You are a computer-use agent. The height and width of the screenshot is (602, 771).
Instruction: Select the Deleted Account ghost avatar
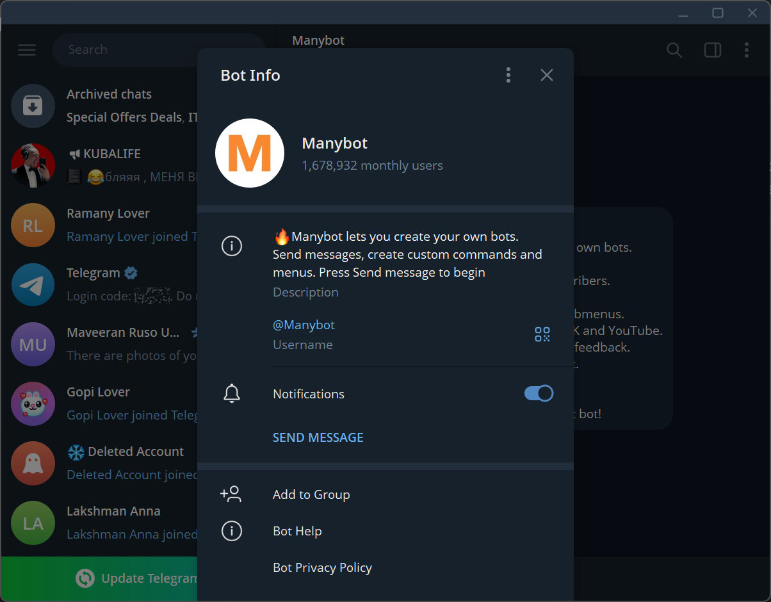coord(33,463)
